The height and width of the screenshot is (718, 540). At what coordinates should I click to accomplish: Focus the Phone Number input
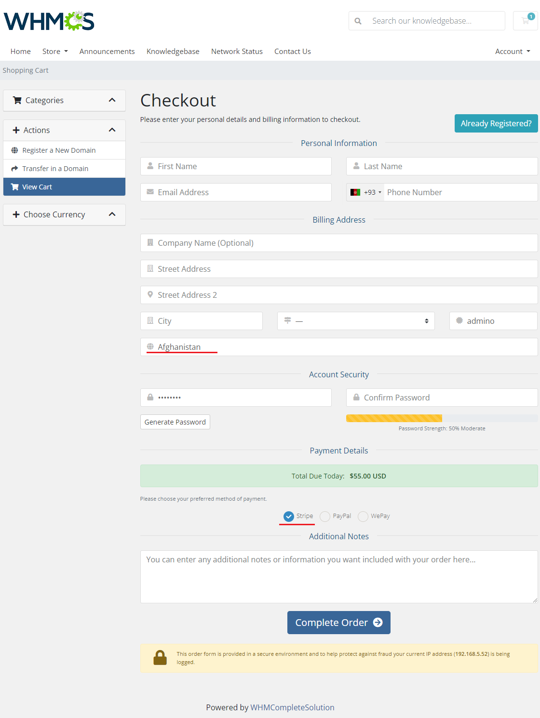461,192
